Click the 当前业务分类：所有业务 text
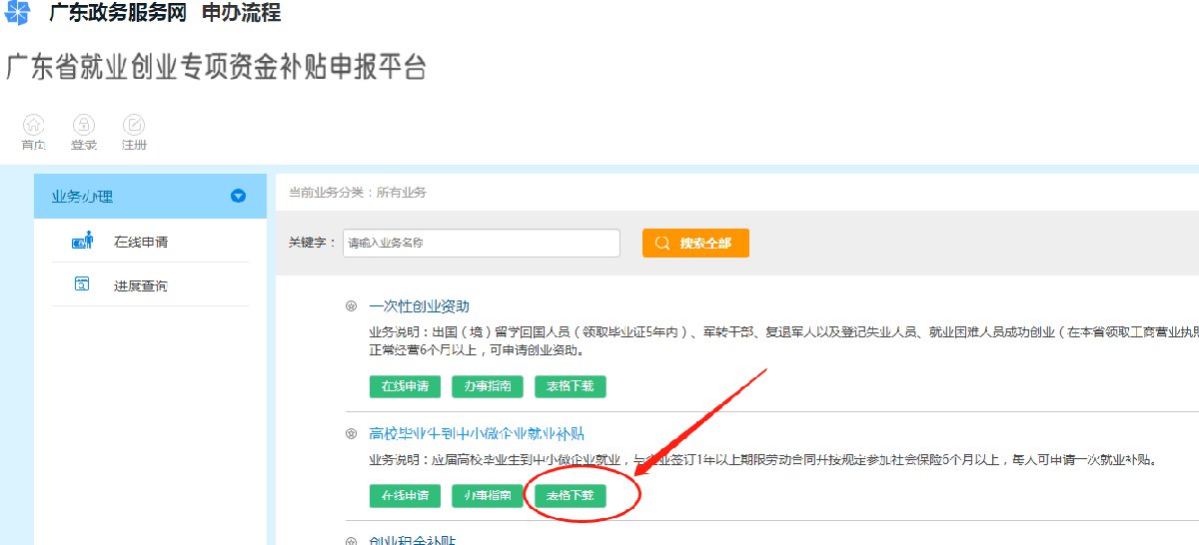The image size is (1199, 545). (x=357, y=193)
